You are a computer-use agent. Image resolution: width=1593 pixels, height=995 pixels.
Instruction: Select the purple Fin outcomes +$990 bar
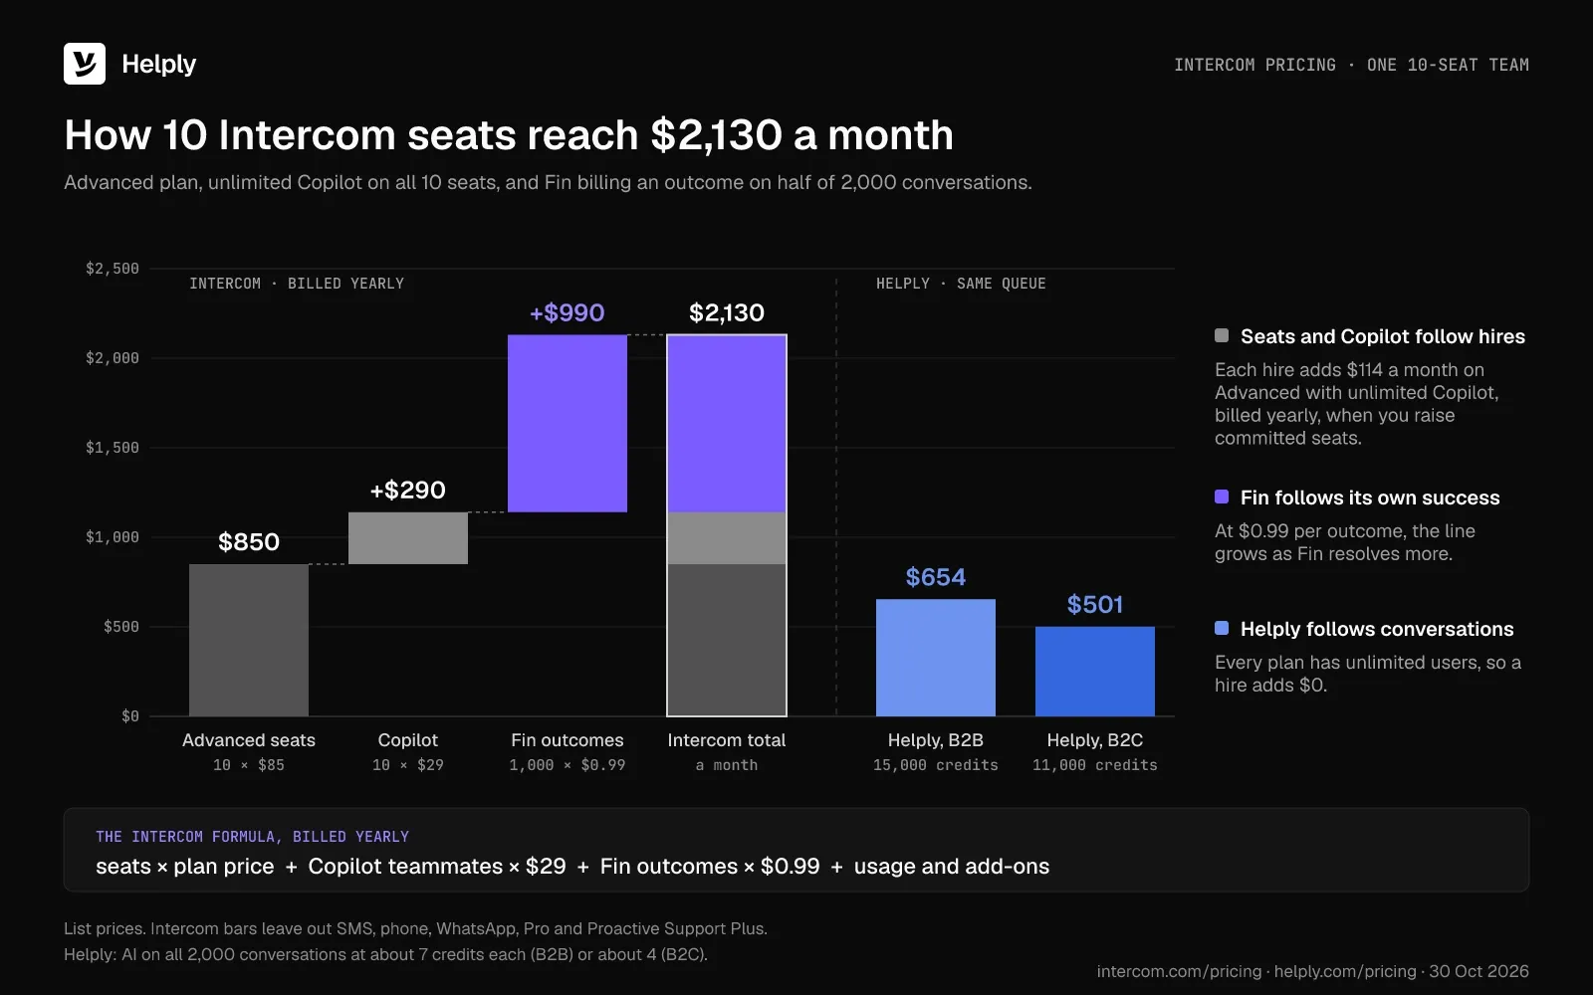[x=568, y=424]
